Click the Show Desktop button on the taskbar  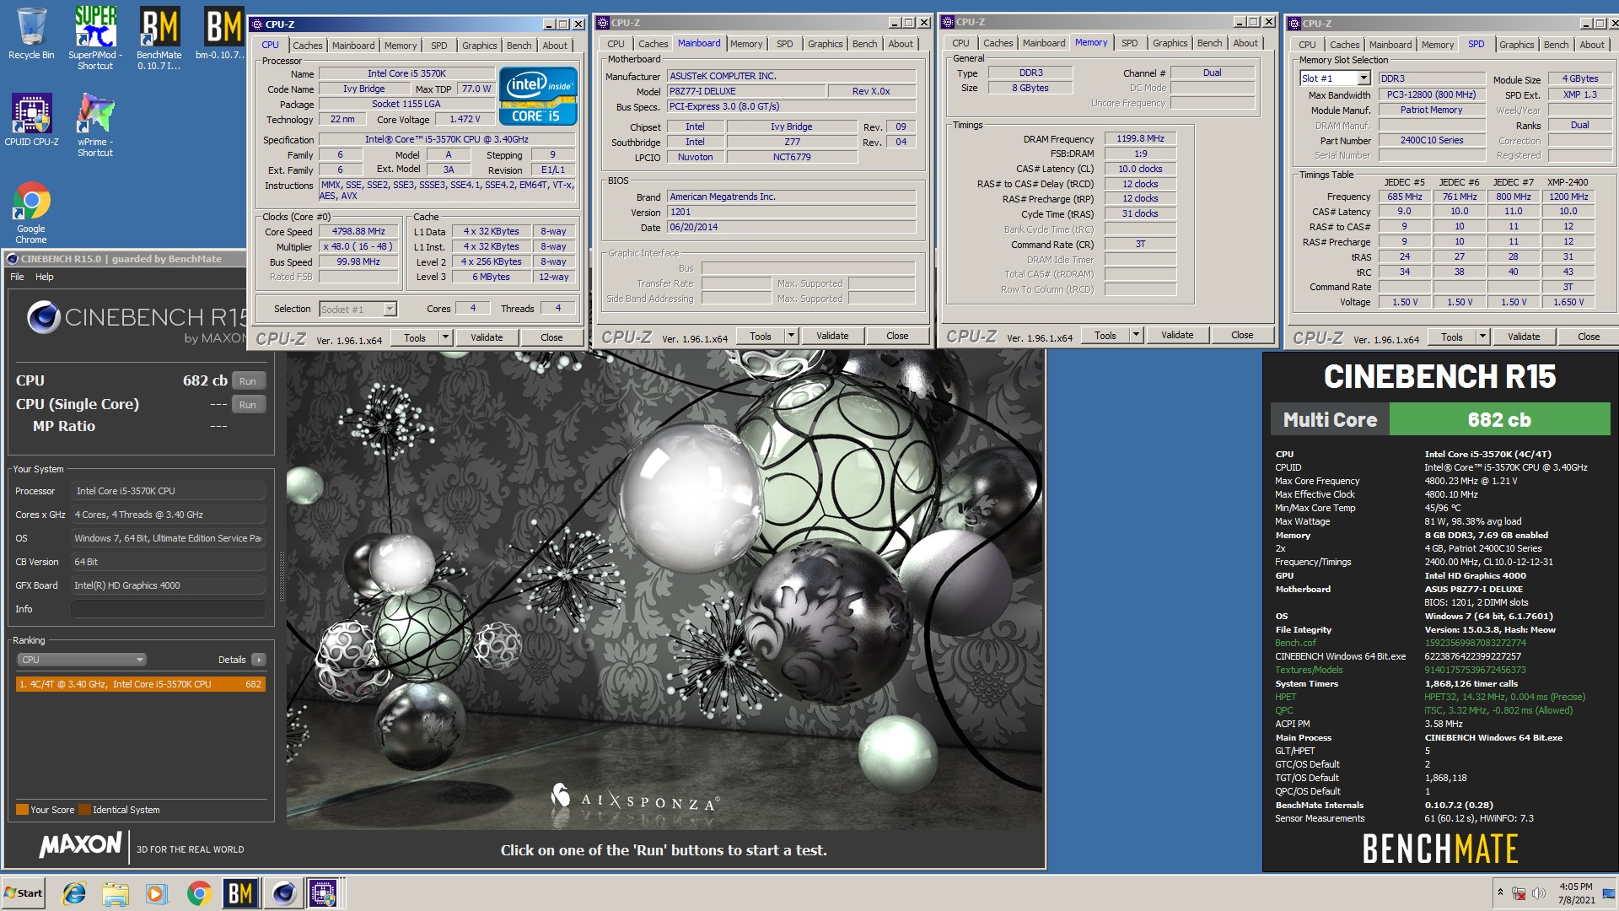pos(1609,893)
